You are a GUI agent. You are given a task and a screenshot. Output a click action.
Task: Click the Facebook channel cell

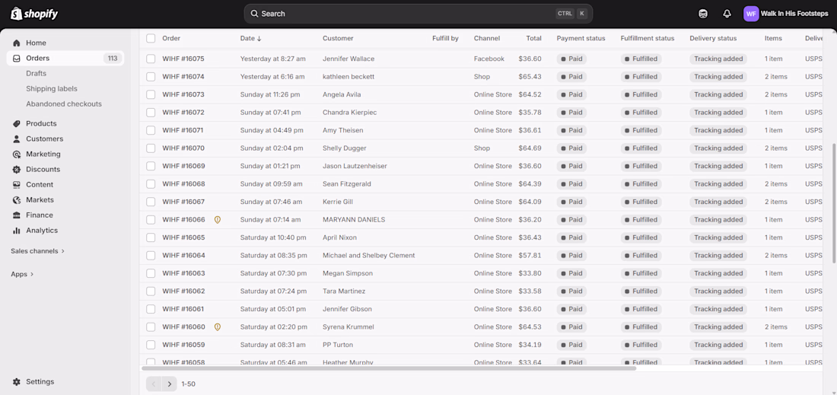(489, 59)
